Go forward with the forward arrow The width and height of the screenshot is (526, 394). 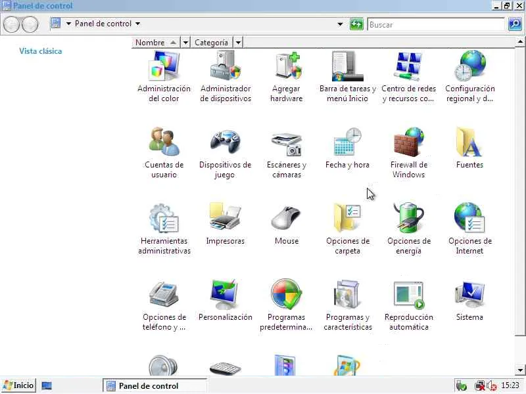[x=30, y=24]
